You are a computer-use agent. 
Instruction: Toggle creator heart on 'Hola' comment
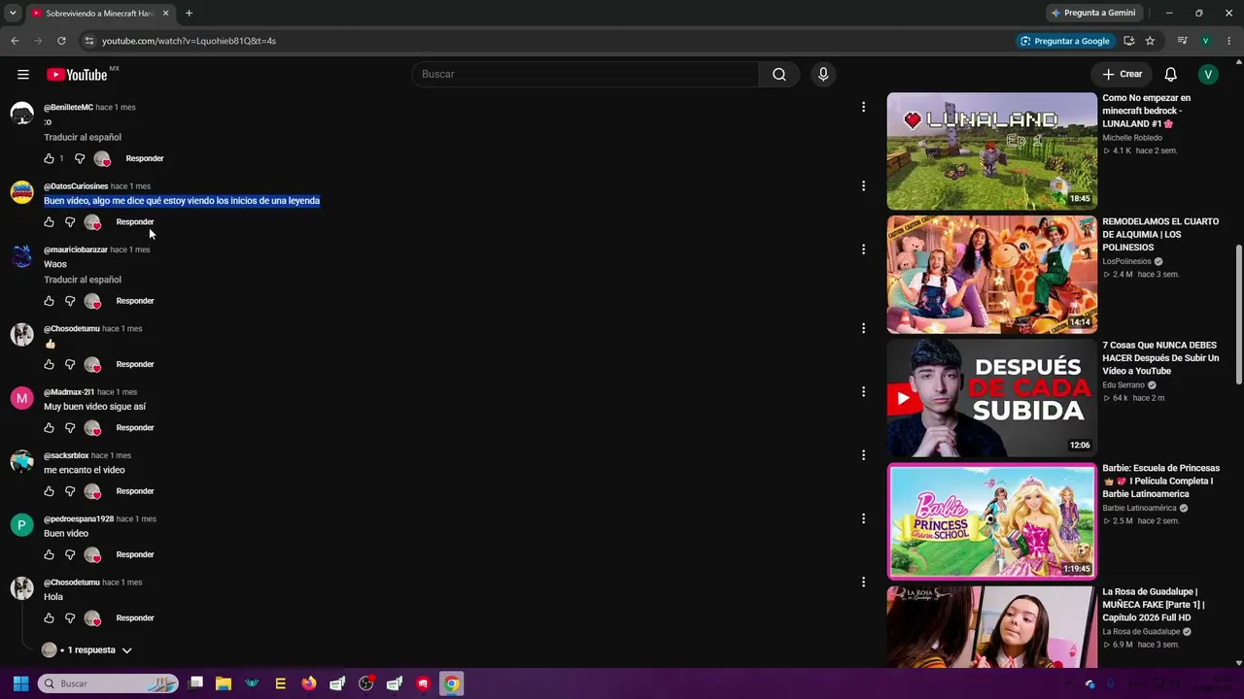pyautogui.click(x=92, y=618)
